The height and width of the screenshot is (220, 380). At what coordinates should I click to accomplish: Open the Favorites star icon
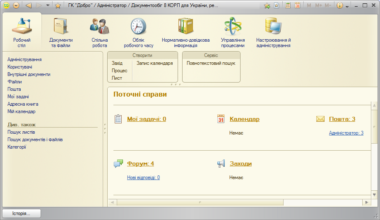(58, 5)
